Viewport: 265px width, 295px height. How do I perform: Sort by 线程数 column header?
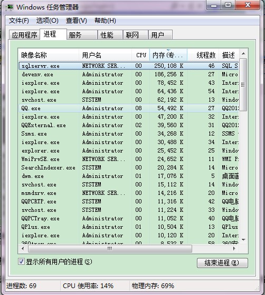point(203,55)
